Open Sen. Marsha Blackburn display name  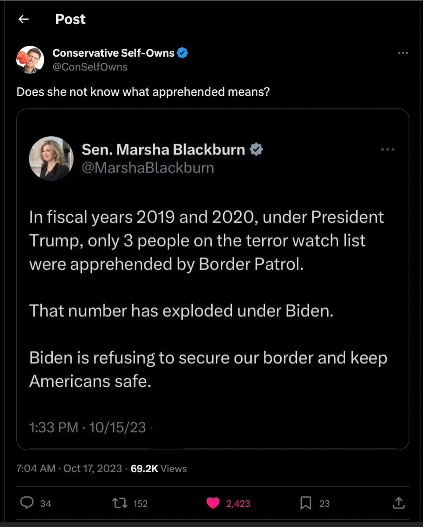click(163, 150)
